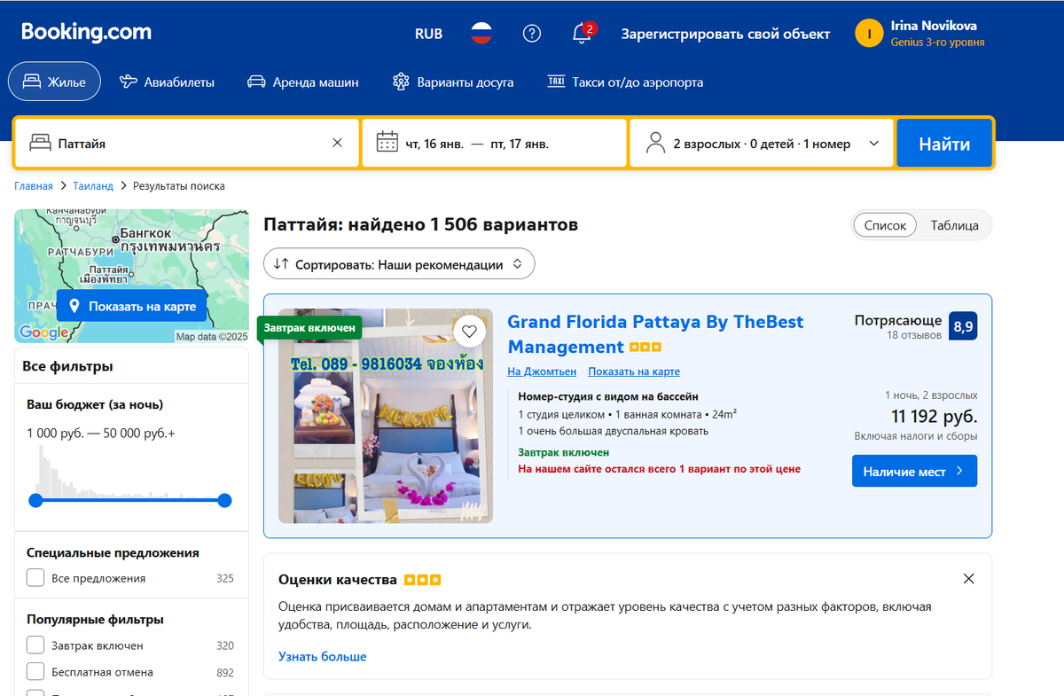Switch to Таблица view
Image resolution: width=1064 pixels, height=696 pixels.
coord(954,225)
